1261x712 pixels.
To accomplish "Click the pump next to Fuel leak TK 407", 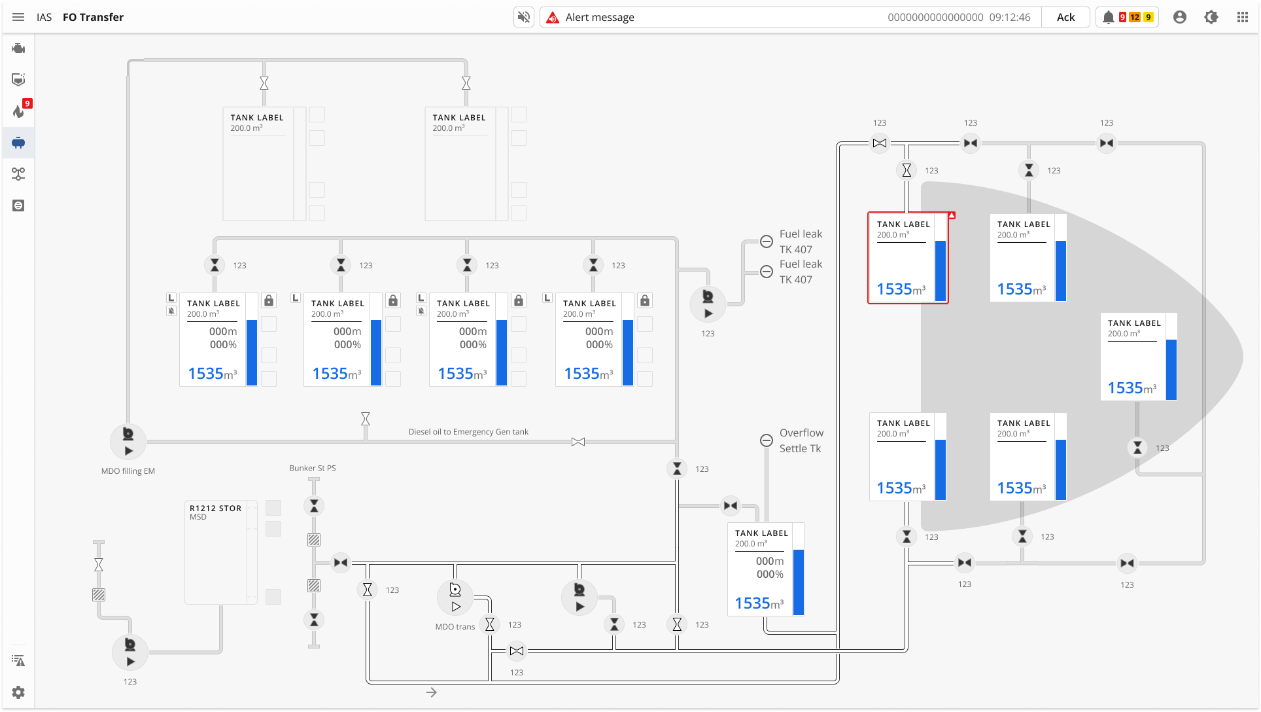I will coord(708,304).
